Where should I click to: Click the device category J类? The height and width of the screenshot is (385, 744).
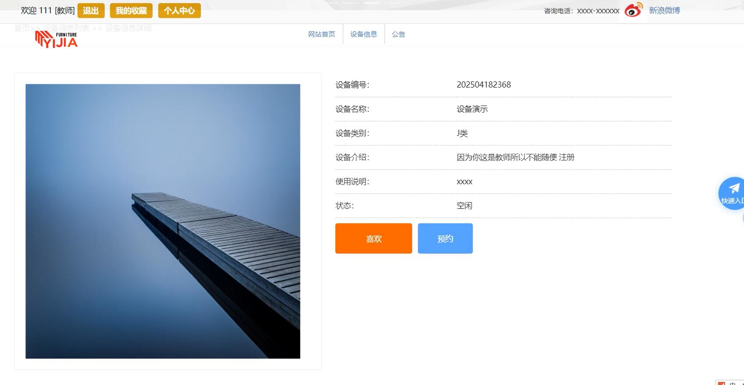coord(462,133)
